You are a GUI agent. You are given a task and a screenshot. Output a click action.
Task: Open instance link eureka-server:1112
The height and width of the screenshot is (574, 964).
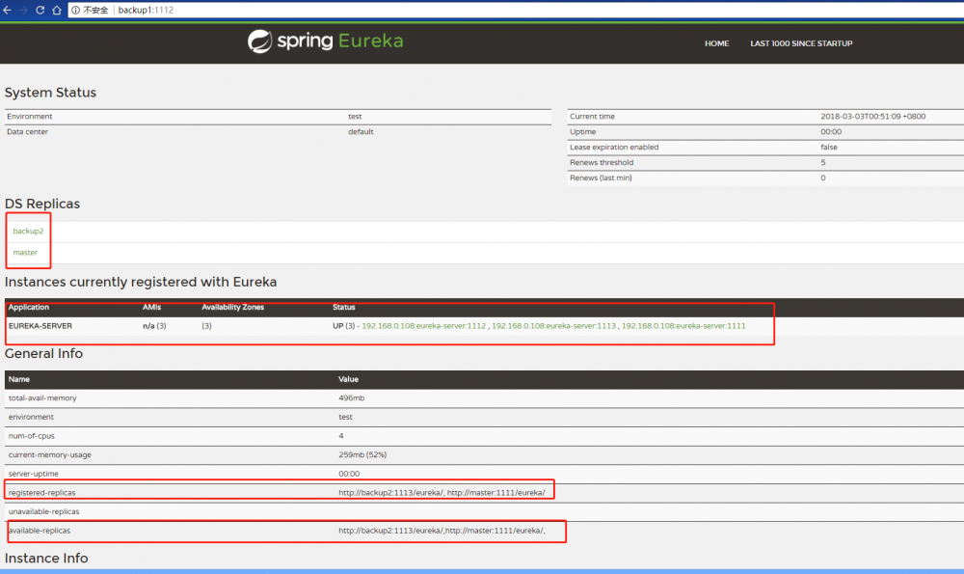tap(423, 326)
